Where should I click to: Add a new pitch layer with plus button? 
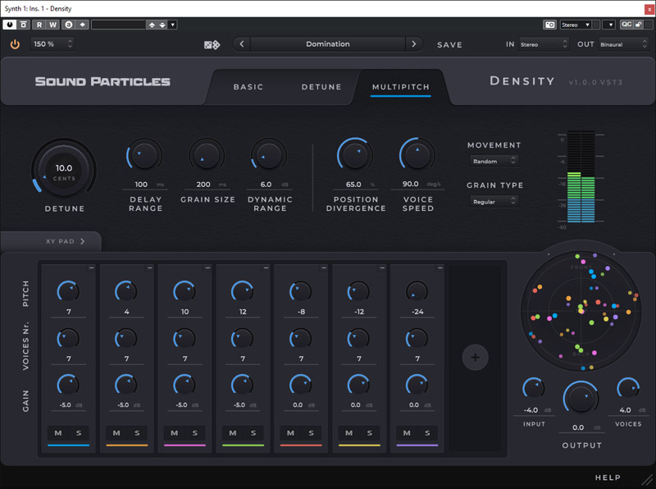pyautogui.click(x=475, y=357)
